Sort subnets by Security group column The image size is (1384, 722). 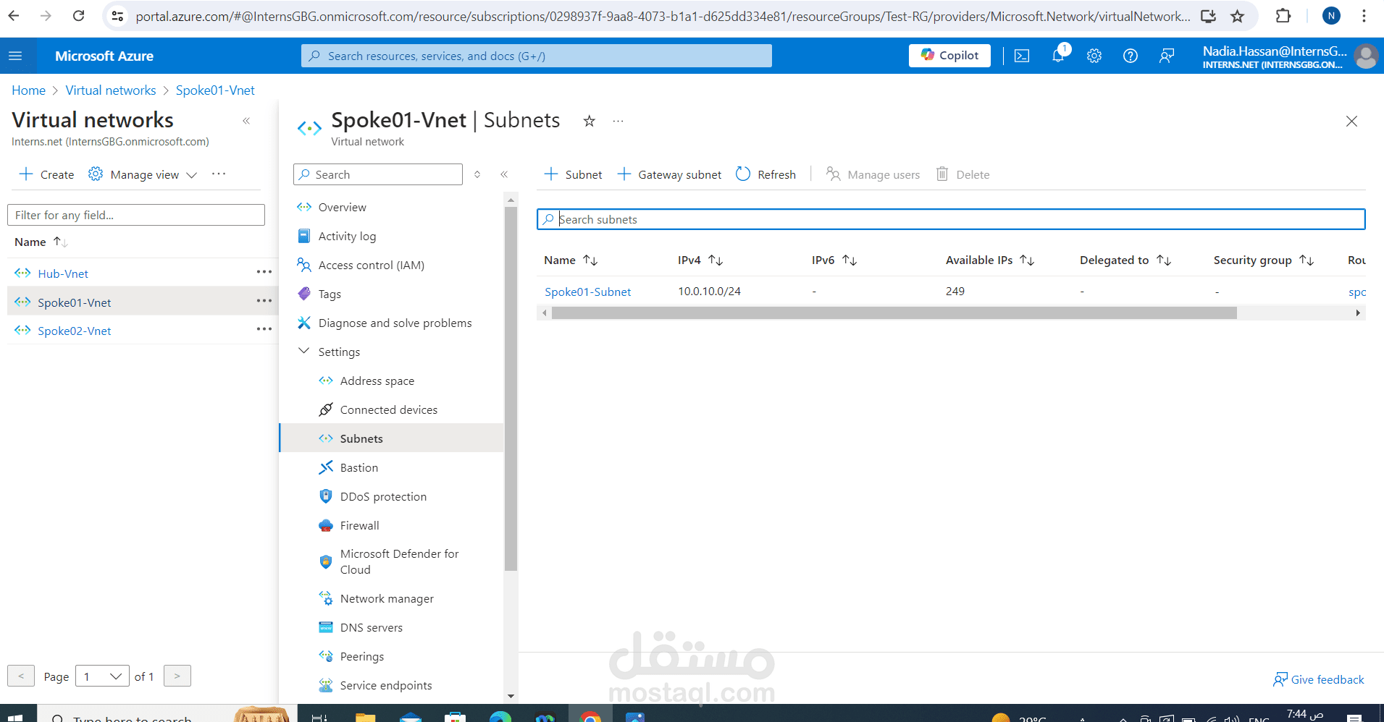pos(1264,260)
